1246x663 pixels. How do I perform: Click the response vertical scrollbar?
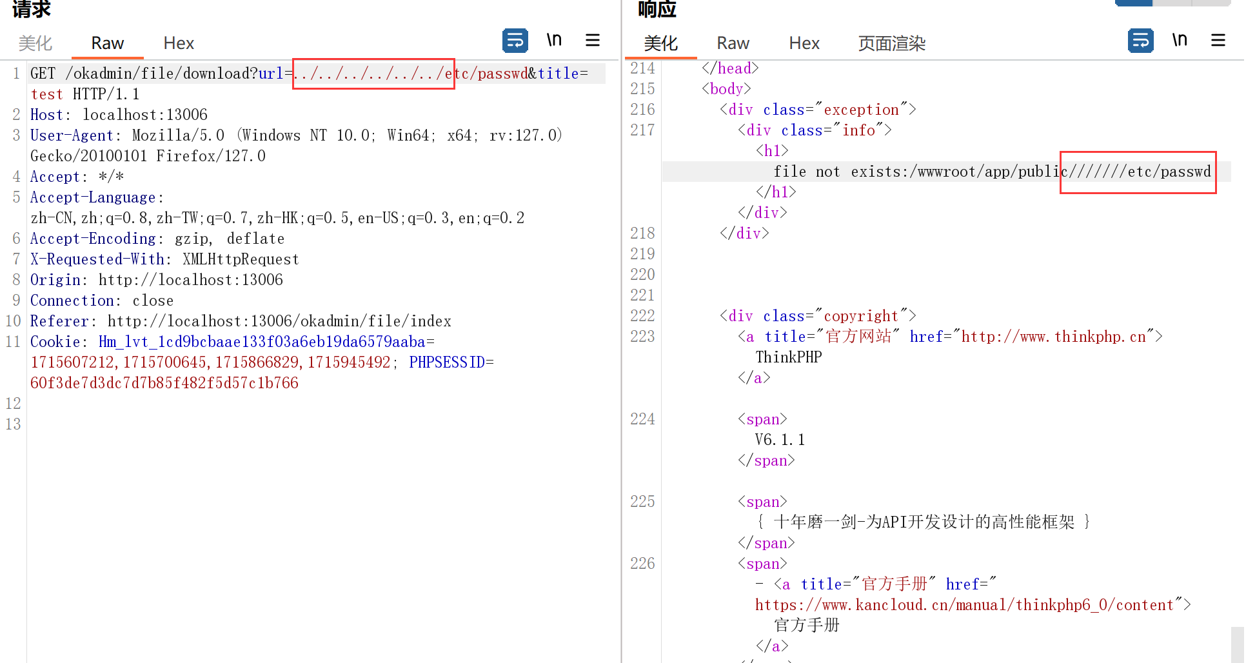pyautogui.click(x=1238, y=644)
